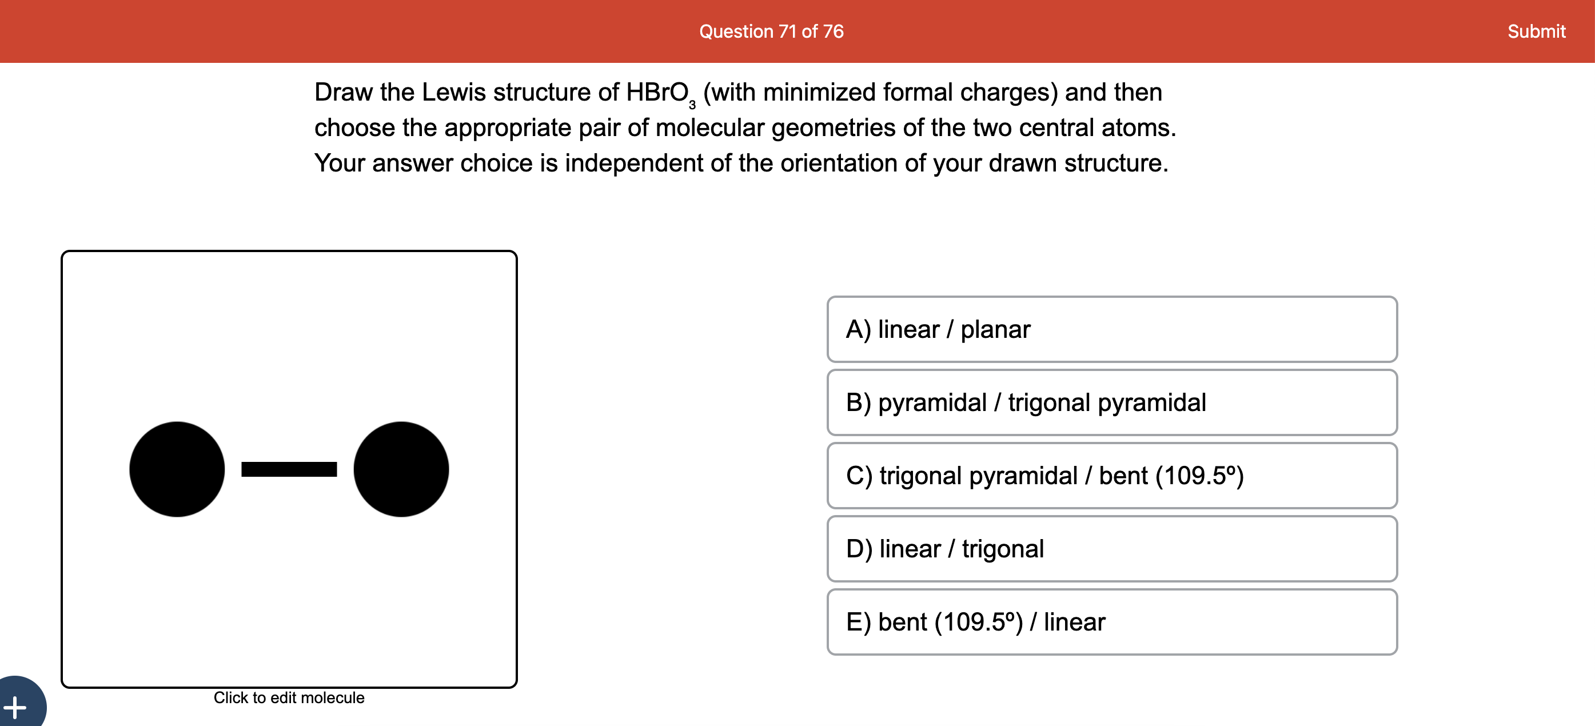Click the bond connecting the two atoms
The image size is (1595, 726).
(x=289, y=469)
